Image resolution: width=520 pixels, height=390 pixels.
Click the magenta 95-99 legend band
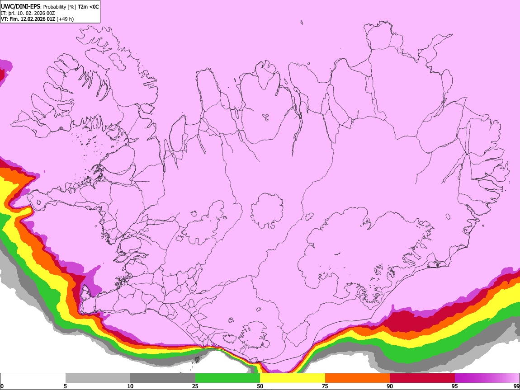[487, 378]
